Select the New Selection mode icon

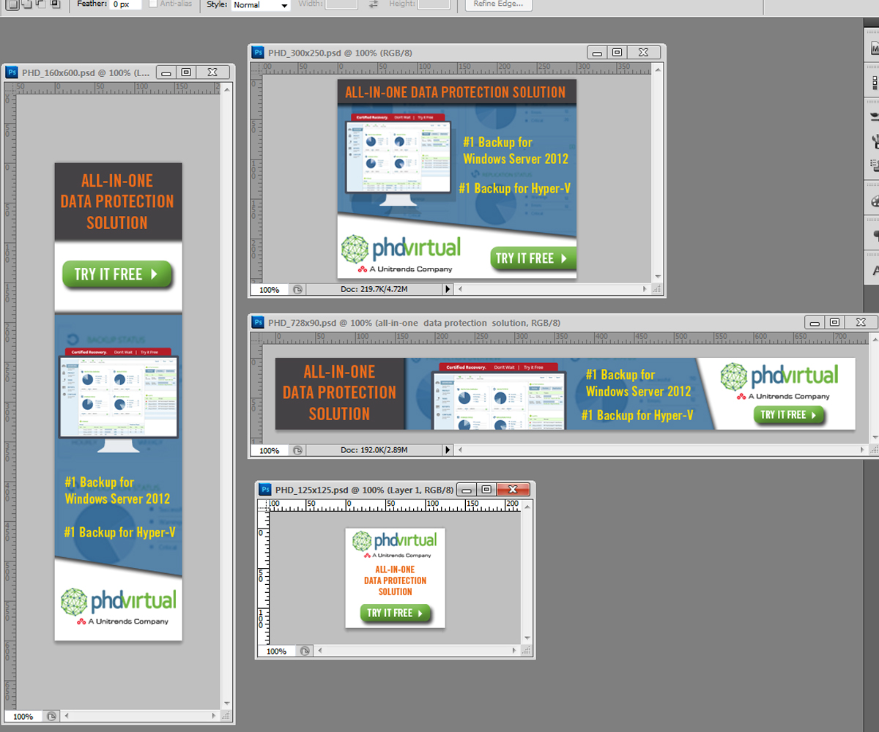[15, 5]
